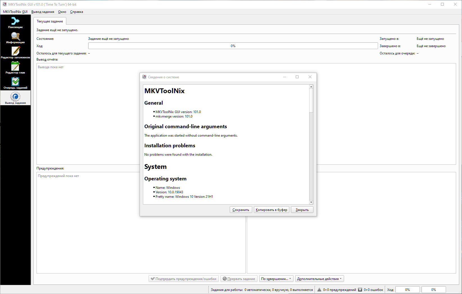Click 'No problems were found with the installation.' text
The height and width of the screenshot is (294, 462).
coord(178,155)
